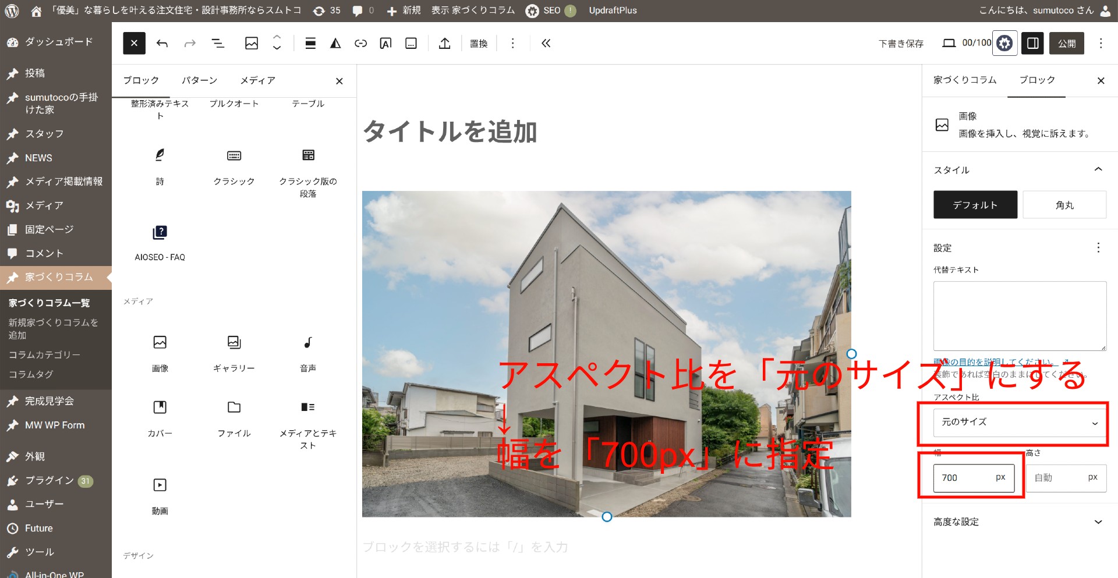Image resolution: width=1118 pixels, height=578 pixels.
Task: Toggle the settings sidebar panel button
Action: point(1032,43)
